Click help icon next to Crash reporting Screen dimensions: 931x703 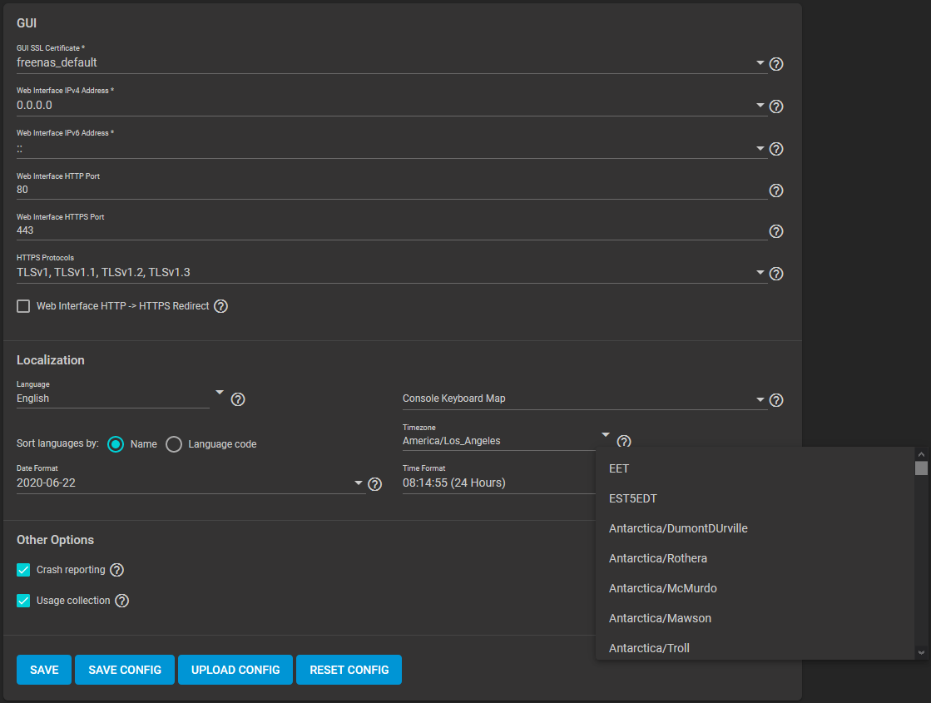[x=116, y=570]
